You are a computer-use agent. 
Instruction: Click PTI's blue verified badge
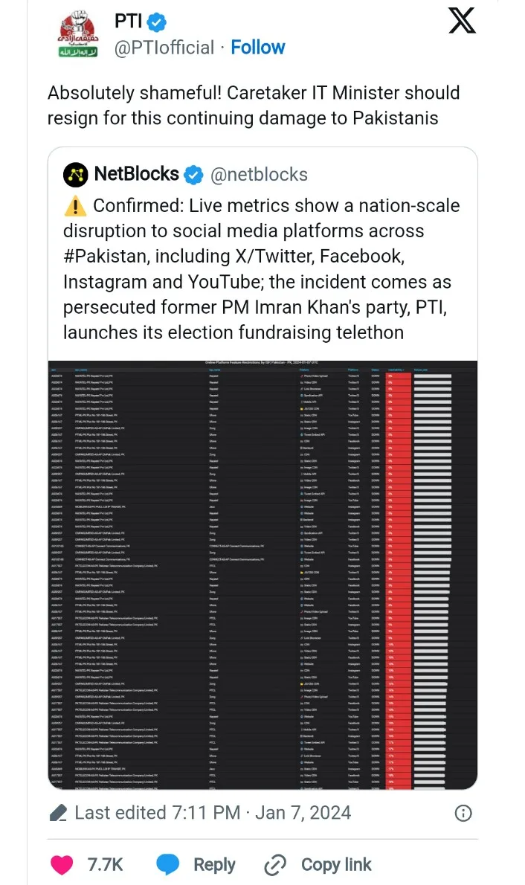pyautogui.click(x=158, y=22)
